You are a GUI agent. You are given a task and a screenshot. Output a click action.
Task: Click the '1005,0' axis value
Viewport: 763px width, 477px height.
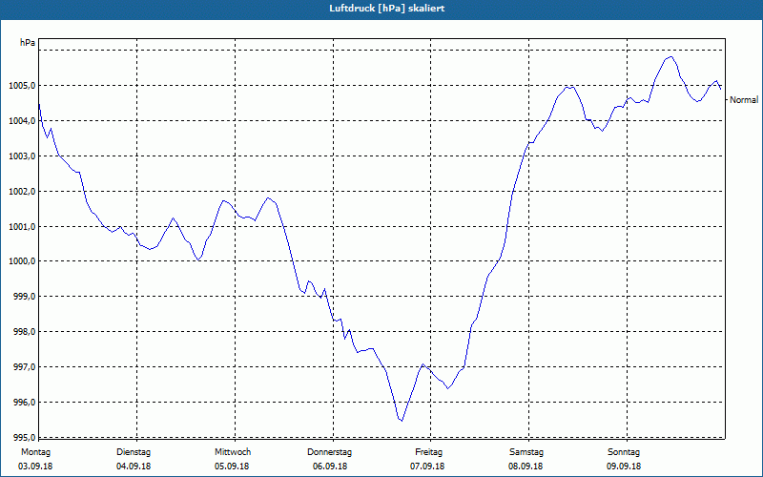tap(22, 86)
